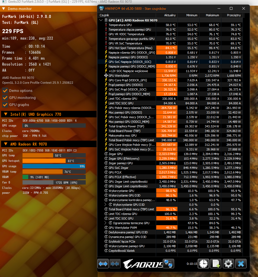Screen dimensions: 258x277
Task: Click clock icon of Zegar GPU row
Action: click(x=106, y=154)
